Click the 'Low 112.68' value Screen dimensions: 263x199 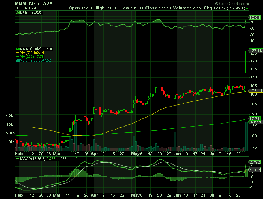tap(131, 8)
